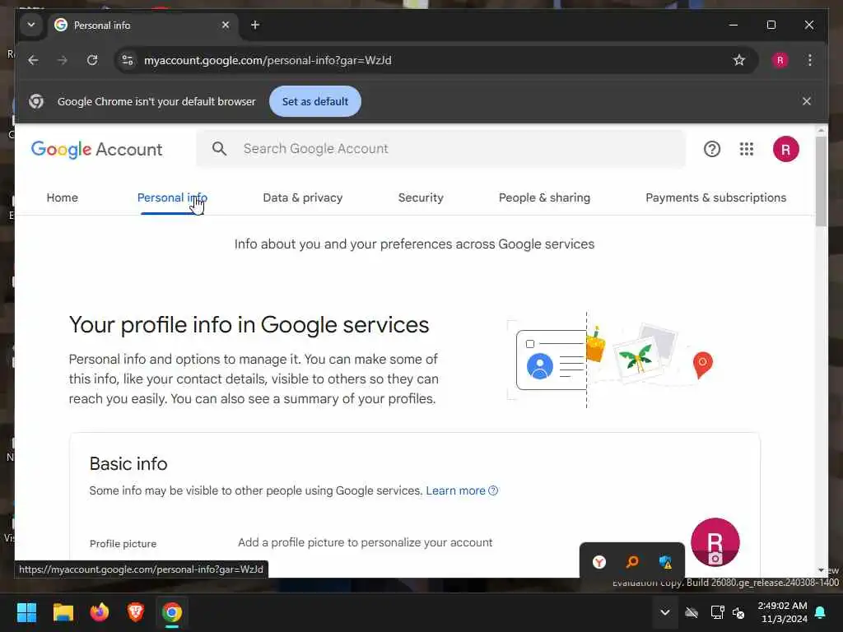Open the clock and date flyout
The height and width of the screenshot is (632, 843).
point(783,612)
